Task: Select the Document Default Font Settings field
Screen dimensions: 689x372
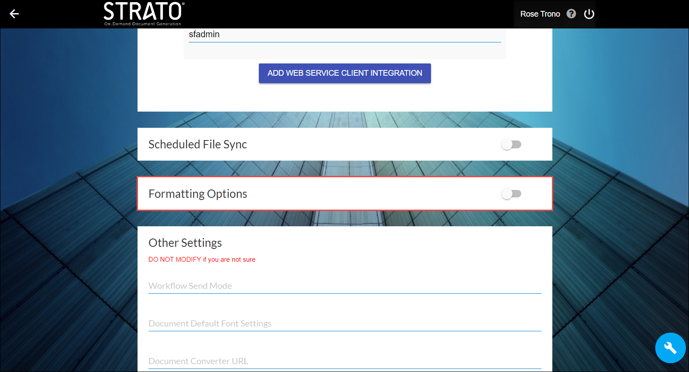Action: tap(344, 323)
